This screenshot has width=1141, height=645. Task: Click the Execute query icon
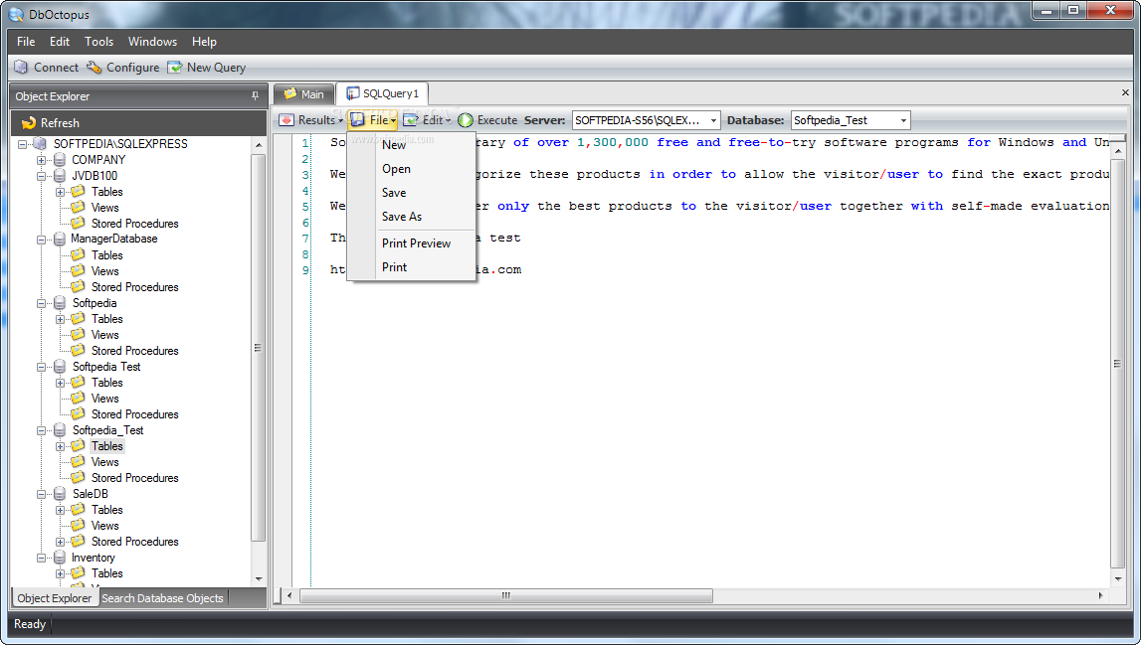tap(465, 120)
